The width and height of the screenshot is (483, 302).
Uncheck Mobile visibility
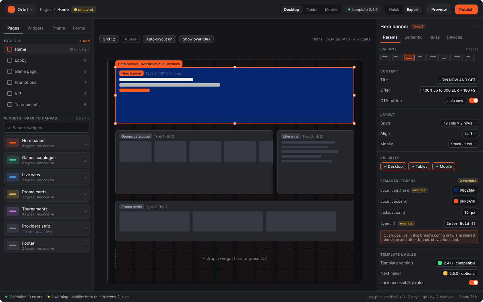tap(444, 166)
